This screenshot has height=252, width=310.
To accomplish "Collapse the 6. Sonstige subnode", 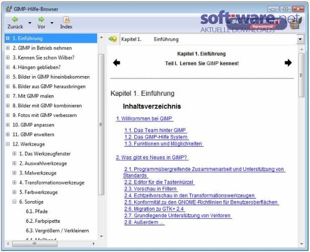I will [x=15, y=202].
